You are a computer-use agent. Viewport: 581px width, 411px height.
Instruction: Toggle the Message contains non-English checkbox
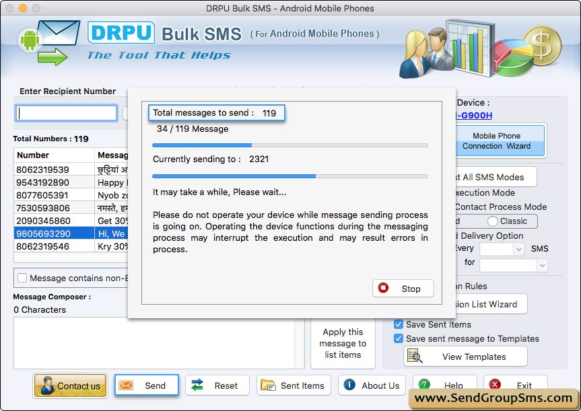tap(22, 278)
